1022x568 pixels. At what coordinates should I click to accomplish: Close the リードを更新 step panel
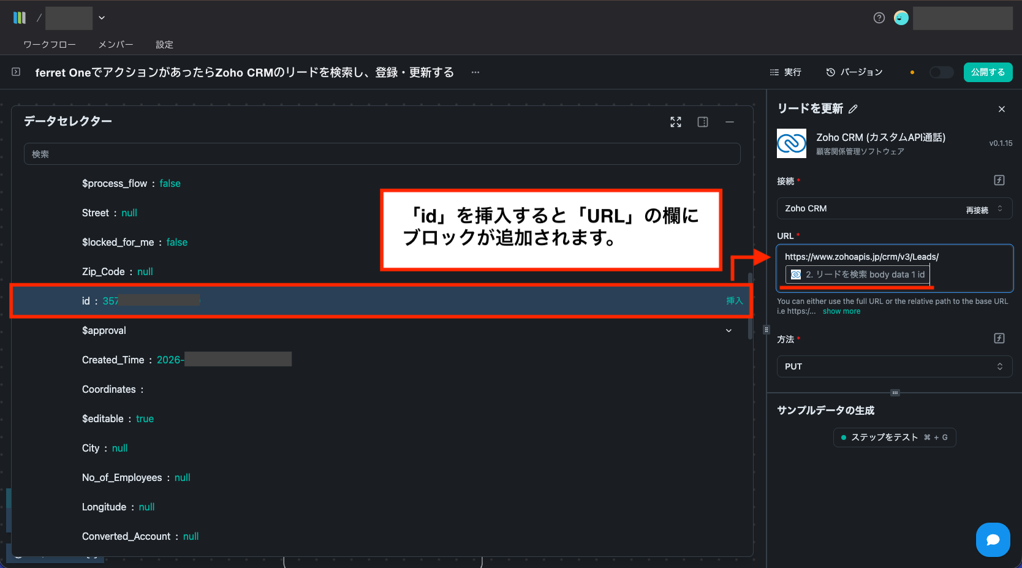pos(1002,109)
